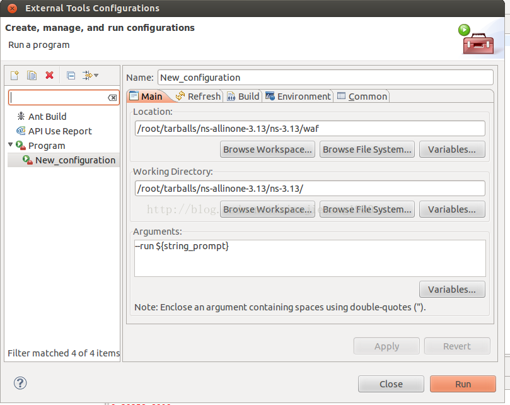Click the Main tab page icon
510x405 pixels.
coord(134,96)
